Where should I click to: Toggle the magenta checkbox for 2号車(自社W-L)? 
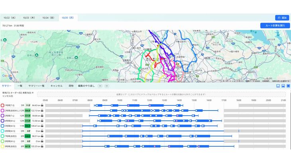tap(3, 111)
